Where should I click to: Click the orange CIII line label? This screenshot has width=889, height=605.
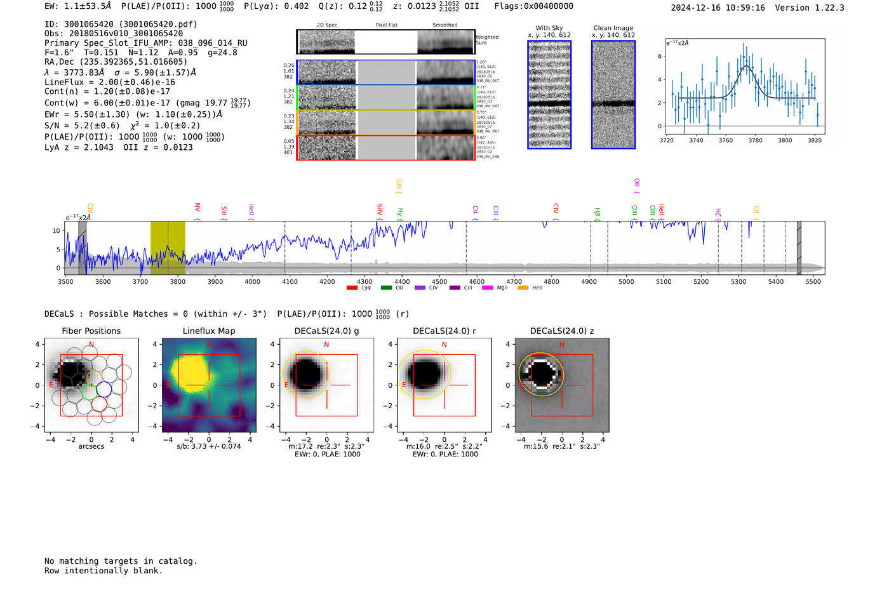[399, 187]
